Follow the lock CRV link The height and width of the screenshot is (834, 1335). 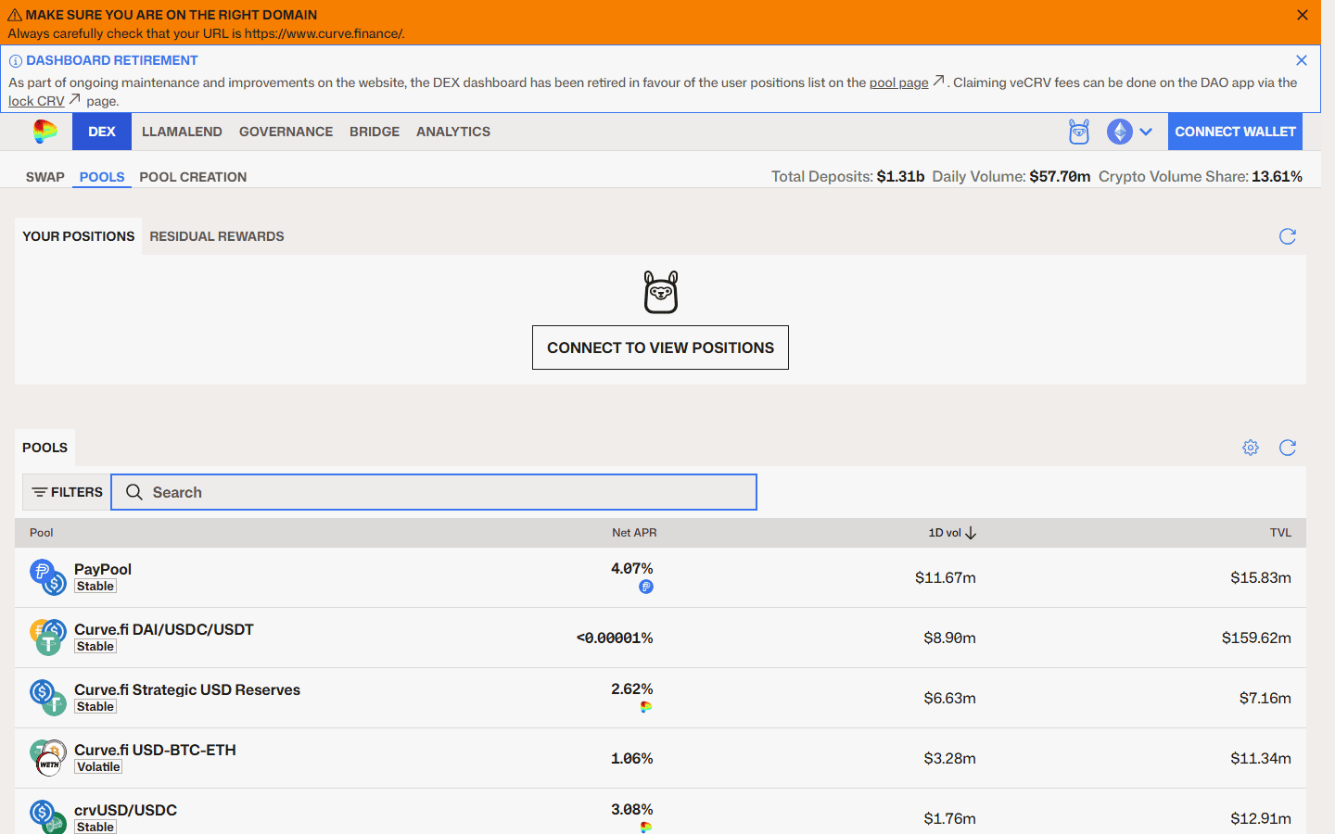tap(36, 101)
